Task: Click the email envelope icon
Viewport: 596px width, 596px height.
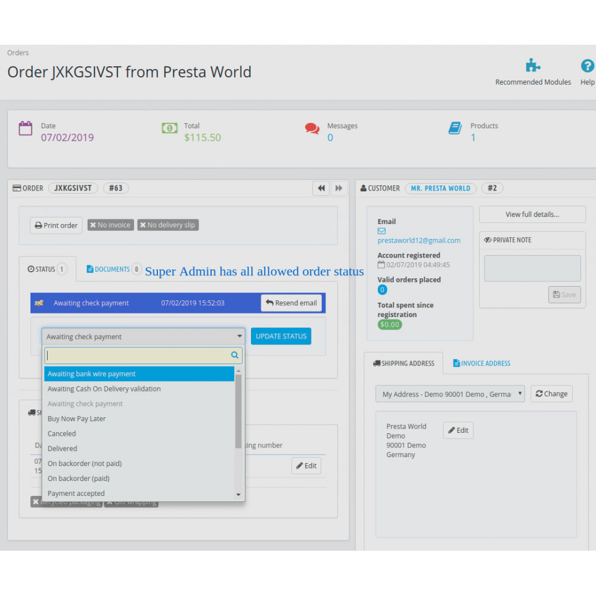Action: click(x=381, y=231)
